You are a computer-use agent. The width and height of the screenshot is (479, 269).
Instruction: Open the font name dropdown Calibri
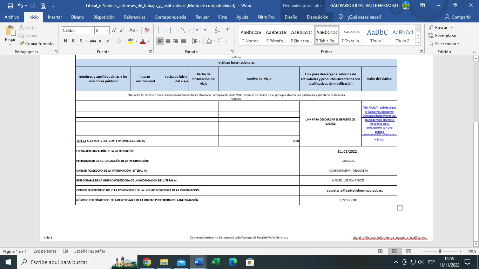pos(92,30)
